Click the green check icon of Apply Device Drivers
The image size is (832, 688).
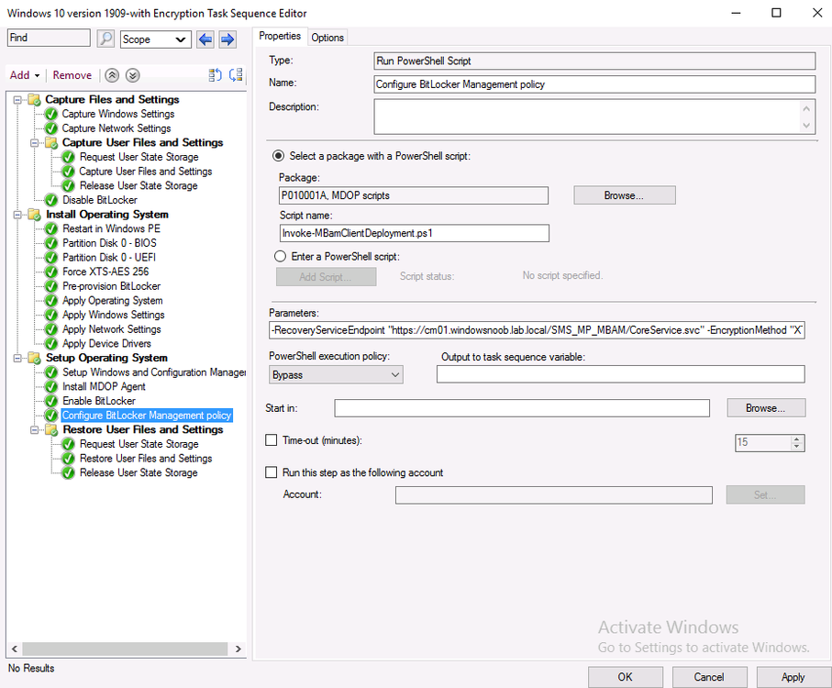tap(51, 344)
